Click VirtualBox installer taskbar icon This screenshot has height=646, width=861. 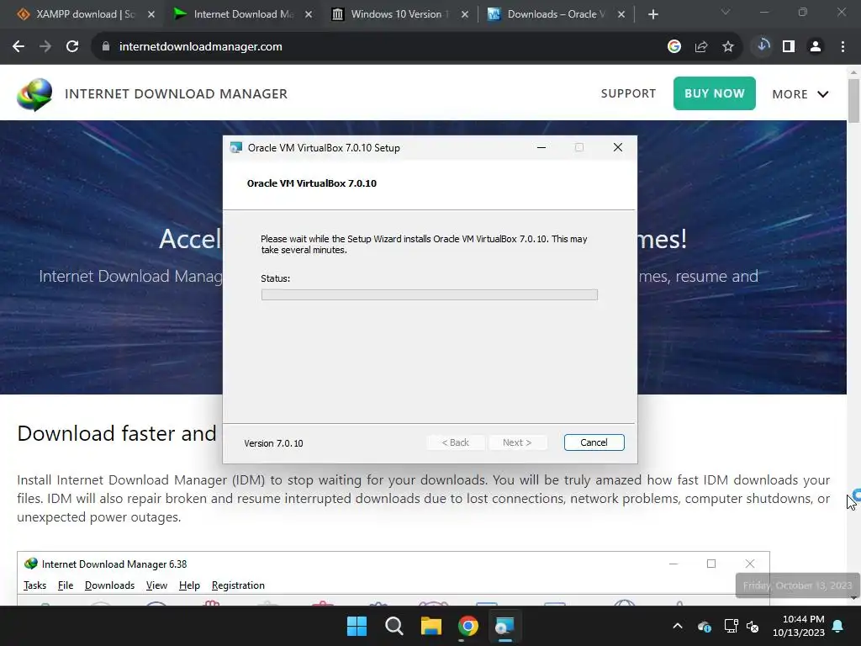coord(504,626)
